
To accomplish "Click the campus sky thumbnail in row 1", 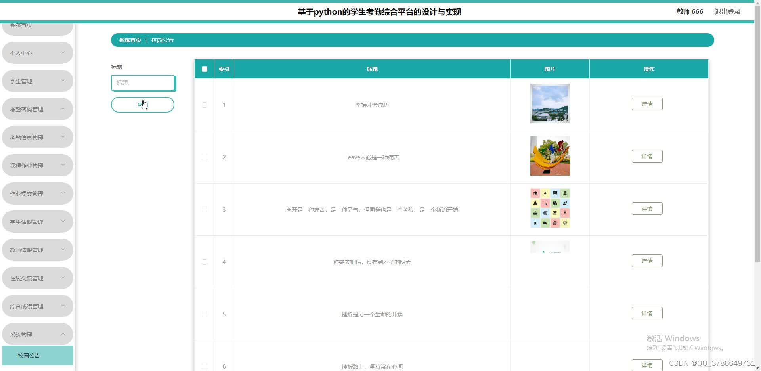I will click(x=550, y=103).
